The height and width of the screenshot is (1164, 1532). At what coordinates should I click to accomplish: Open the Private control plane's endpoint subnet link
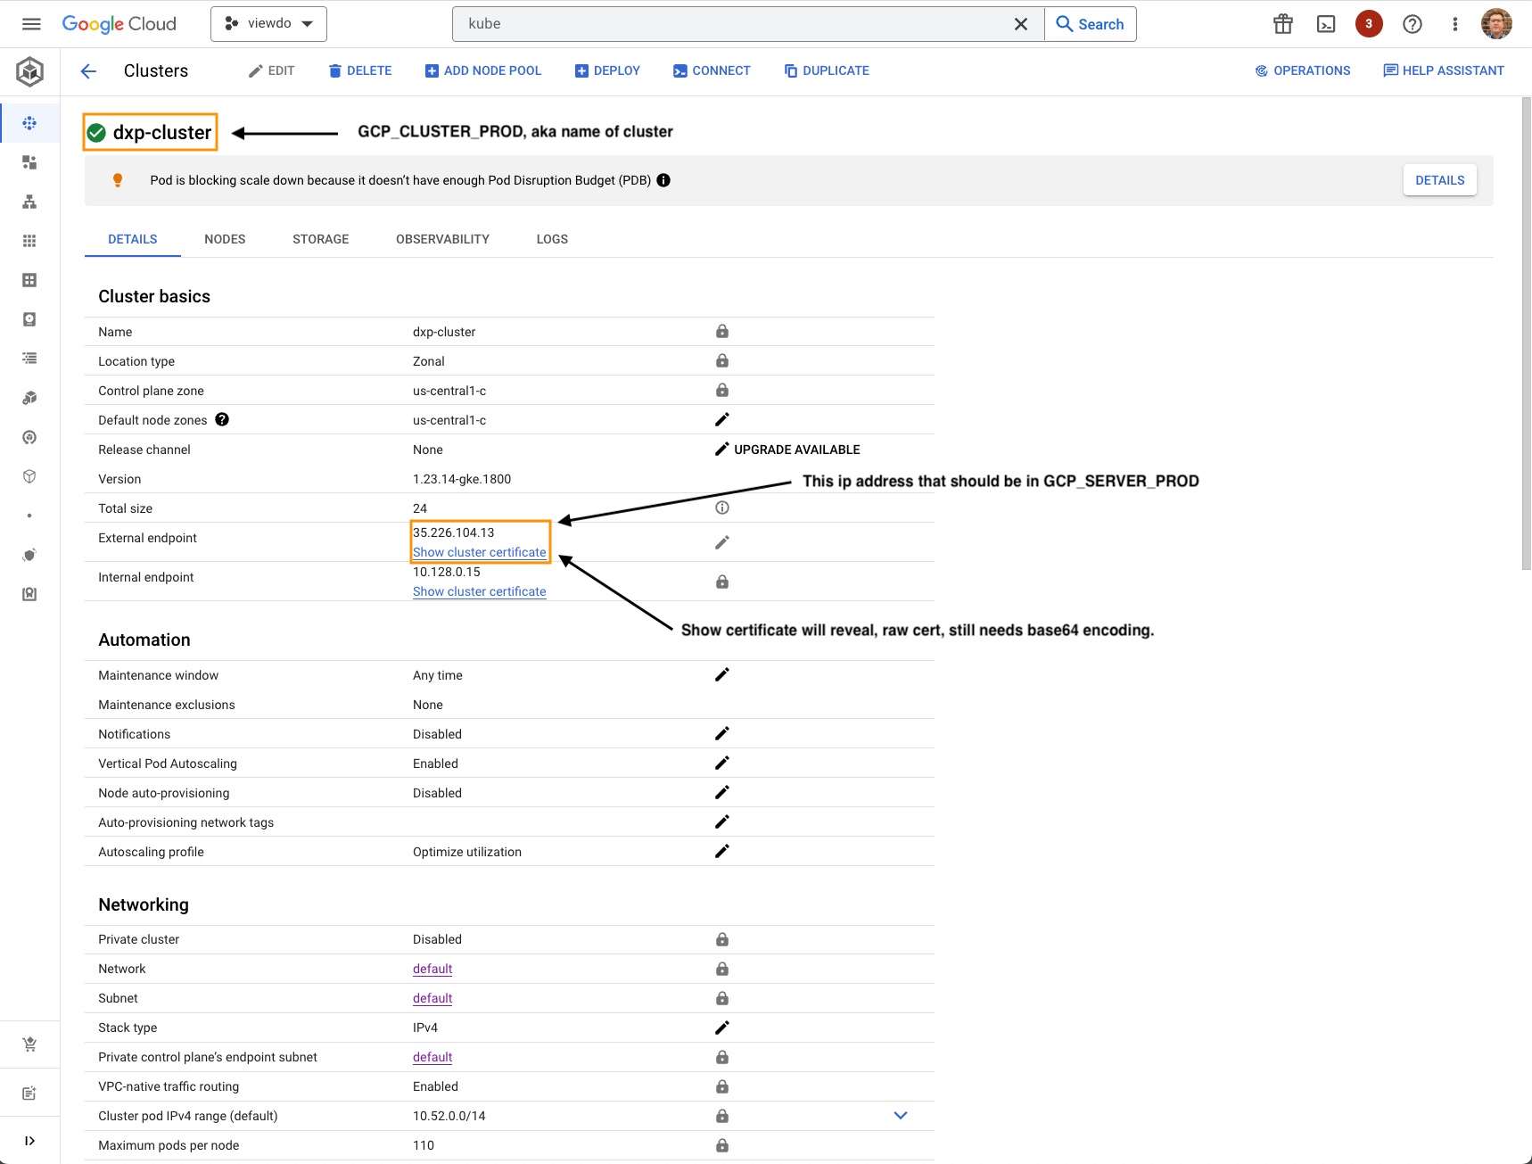click(432, 1057)
